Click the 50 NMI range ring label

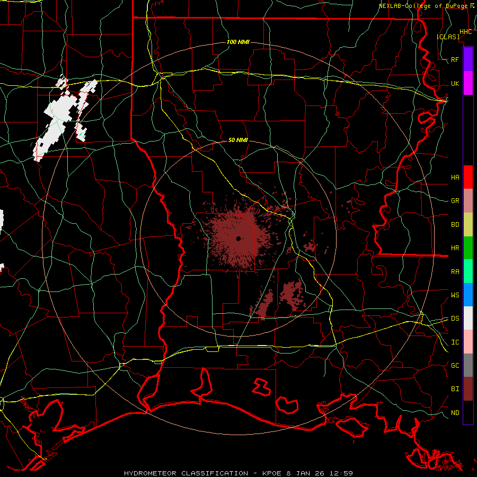point(238,140)
